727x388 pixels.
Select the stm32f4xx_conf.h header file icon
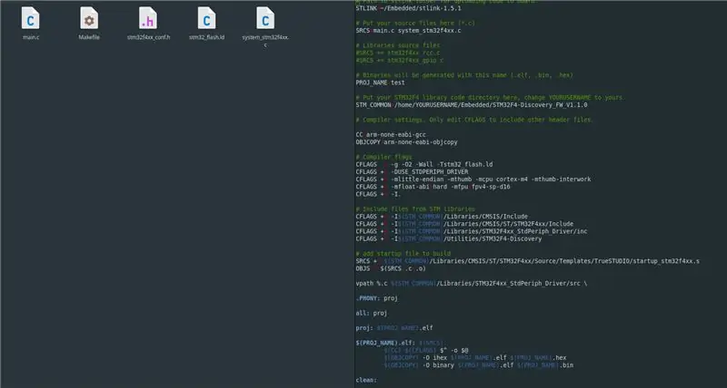coord(148,18)
